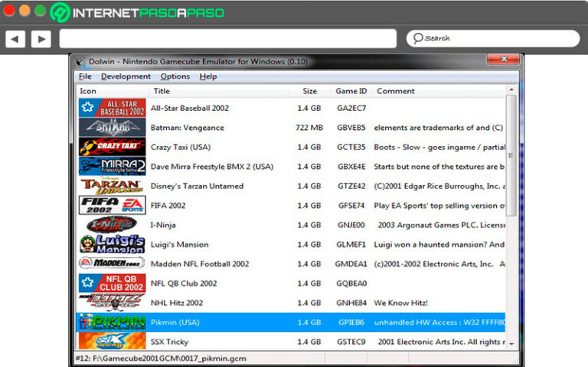Click the vertical scrollbar down arrow

coord(511,345)
